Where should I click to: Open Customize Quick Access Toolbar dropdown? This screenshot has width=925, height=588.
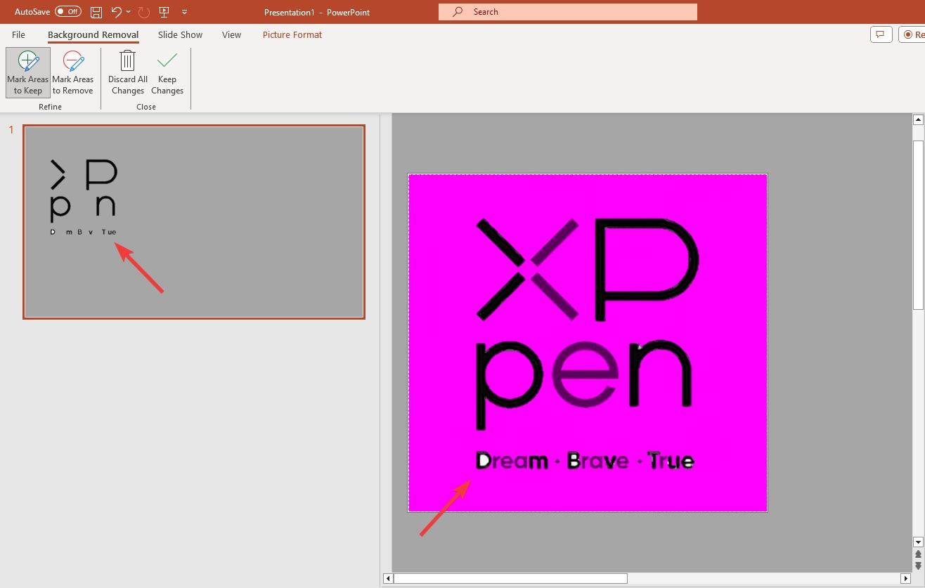click(184, 12)
